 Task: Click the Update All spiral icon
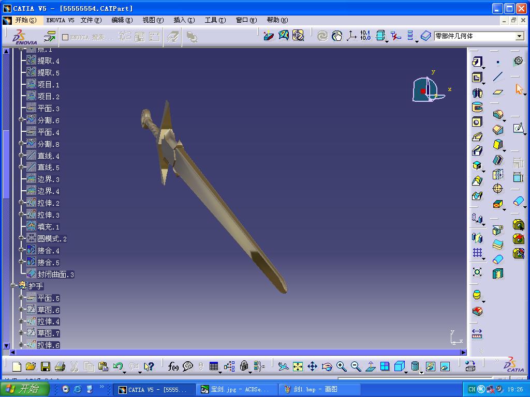322,36
